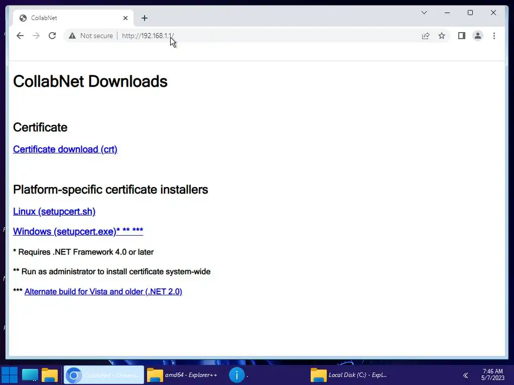Open the Linux (setupcert.sh) link

pos(54,212)
